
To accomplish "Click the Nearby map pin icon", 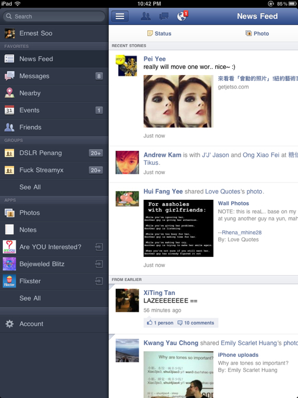I will [9, 93].
